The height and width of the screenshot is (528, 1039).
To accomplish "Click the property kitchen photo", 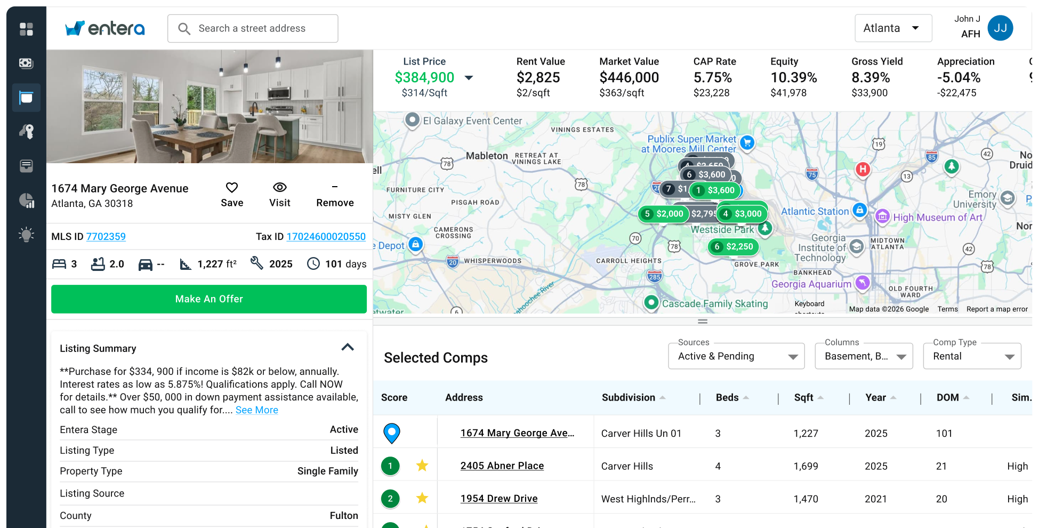I will click(x=210, y=107).
